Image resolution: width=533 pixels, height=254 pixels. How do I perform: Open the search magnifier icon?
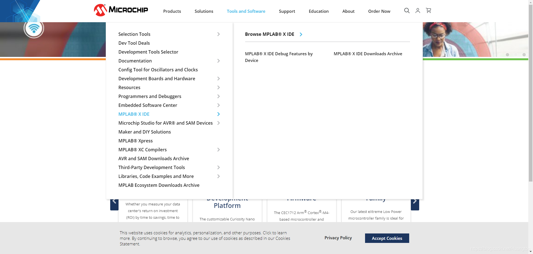coord(407,11)
